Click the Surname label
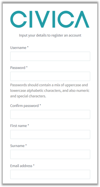Screen dimensions: 100x187 click(x=17, y=146)
